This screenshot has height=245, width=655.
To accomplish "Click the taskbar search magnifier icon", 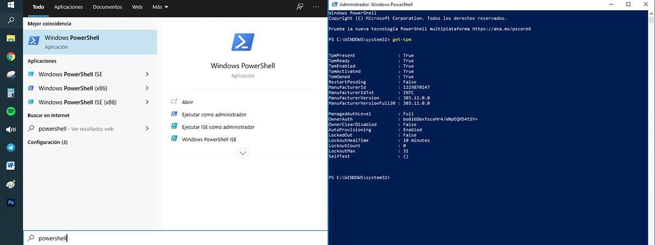I will (11, 21).
